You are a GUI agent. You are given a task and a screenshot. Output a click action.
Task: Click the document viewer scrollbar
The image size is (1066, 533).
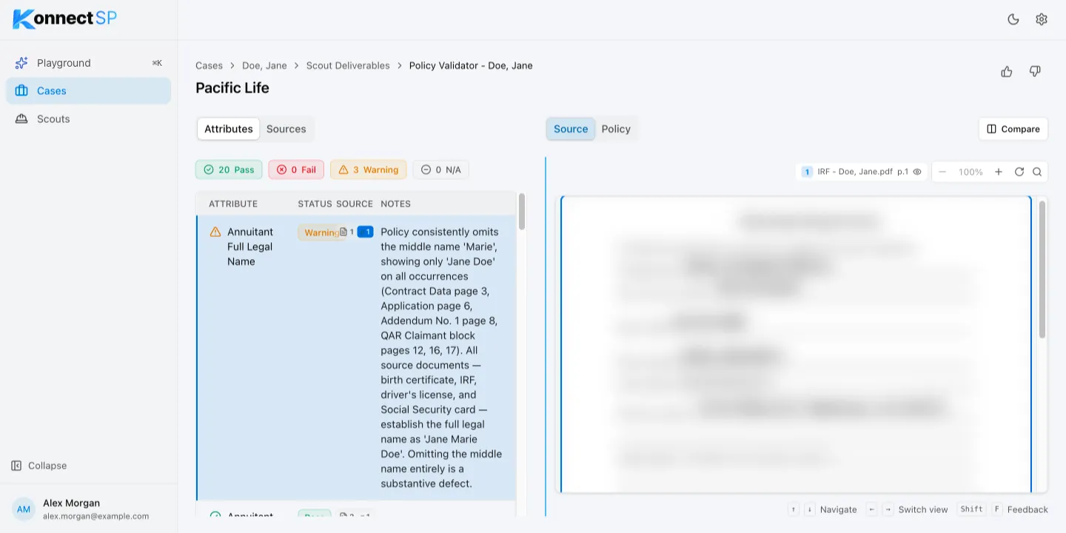pyautogui.click(x=1042, y=269)
